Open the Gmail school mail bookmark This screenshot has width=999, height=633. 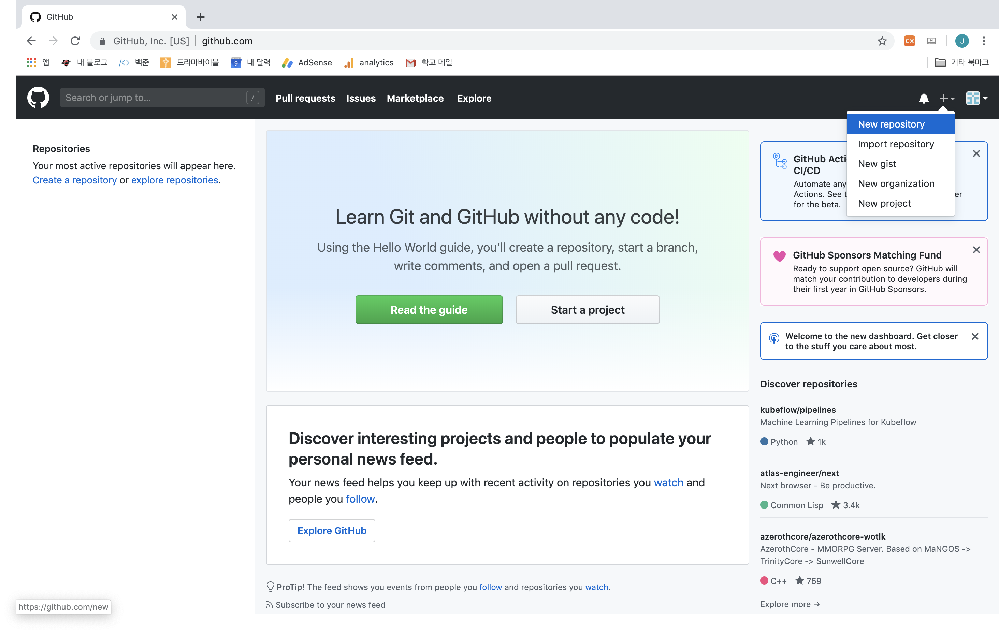click(x=429, y=63)
